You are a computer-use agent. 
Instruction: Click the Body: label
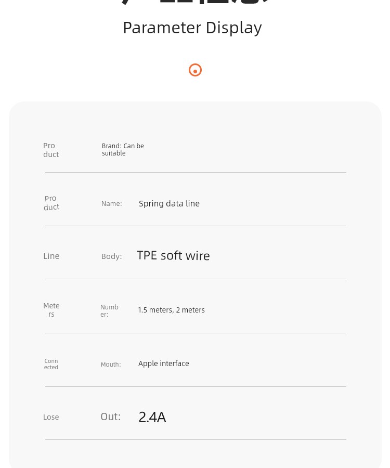(112, 256)
